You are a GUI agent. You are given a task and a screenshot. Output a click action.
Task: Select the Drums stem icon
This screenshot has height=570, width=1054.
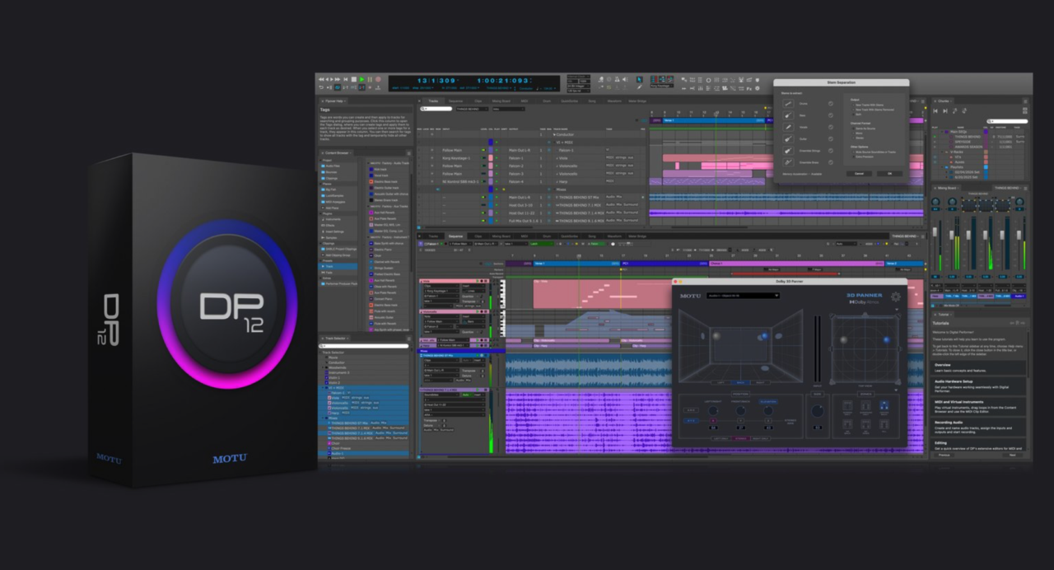point(788,104)
